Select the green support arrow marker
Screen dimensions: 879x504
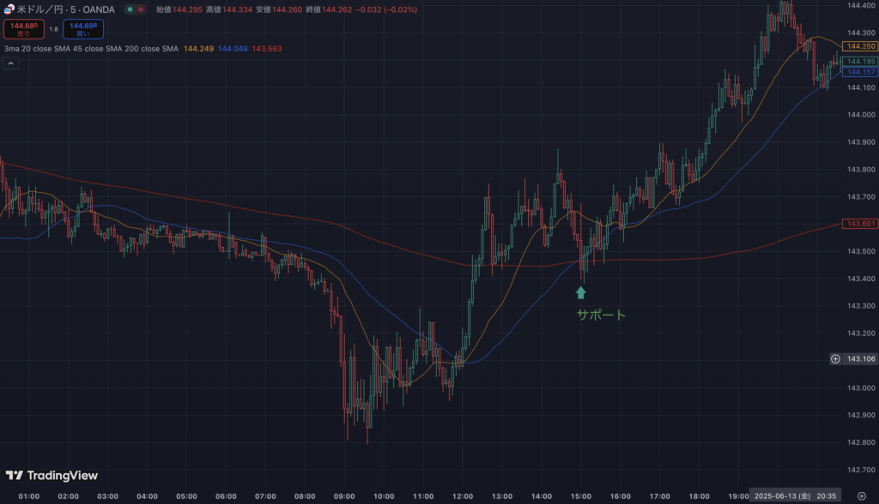(x=581, y=292)
